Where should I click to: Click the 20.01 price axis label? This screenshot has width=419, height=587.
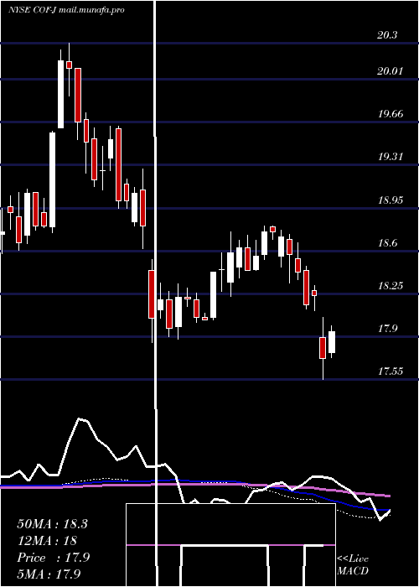[x=391, y=70]
